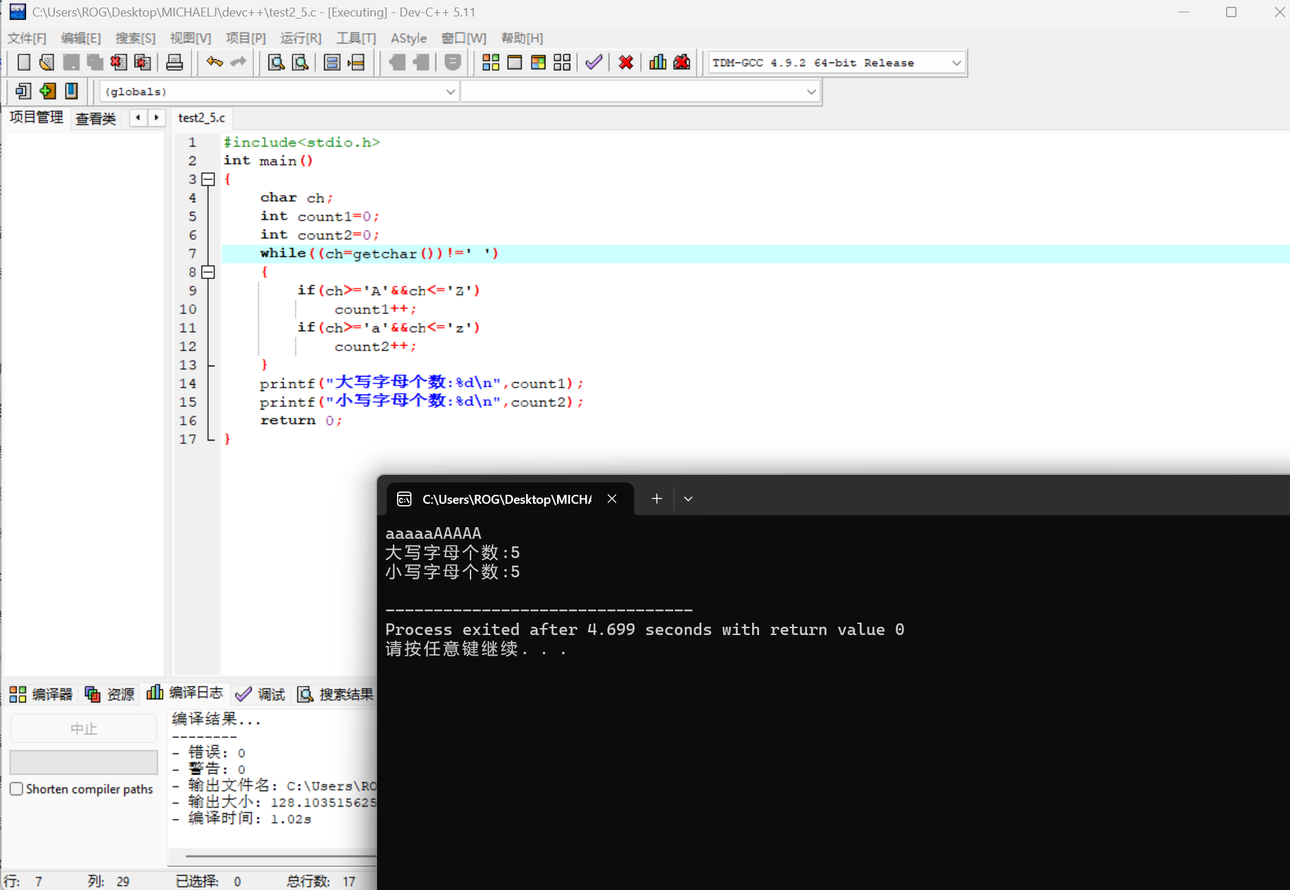Create a new source file
1290x890 pixels.
point(23,63)
